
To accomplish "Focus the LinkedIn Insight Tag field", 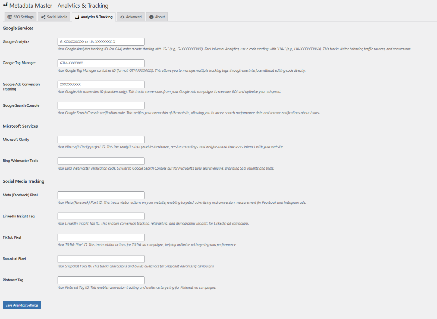I will (101, 216).
